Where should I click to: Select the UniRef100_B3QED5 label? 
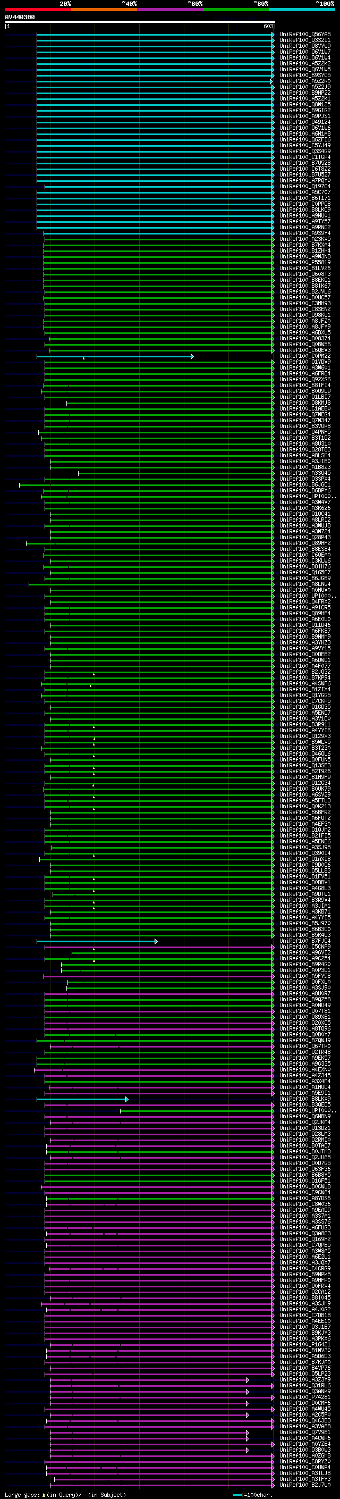coord(305,1105)
